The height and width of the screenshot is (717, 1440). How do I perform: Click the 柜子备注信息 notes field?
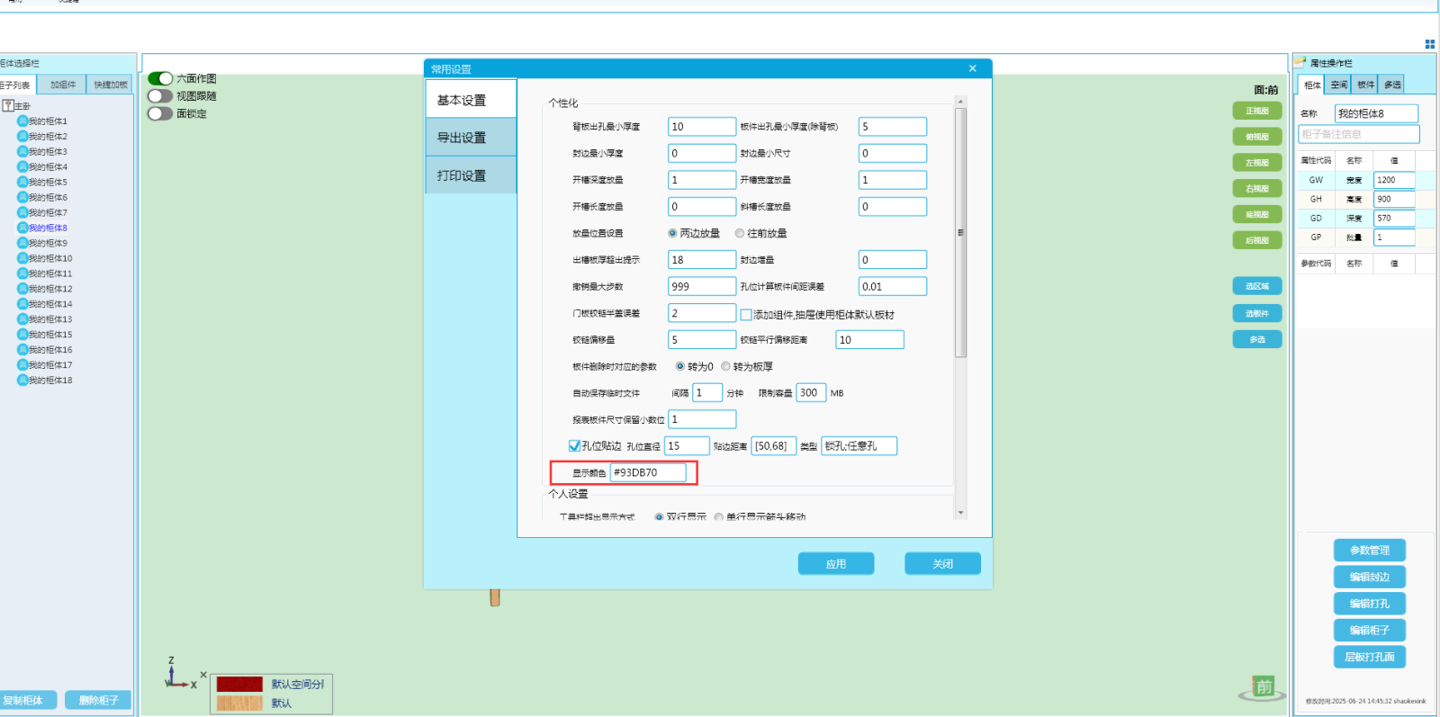1359,134
